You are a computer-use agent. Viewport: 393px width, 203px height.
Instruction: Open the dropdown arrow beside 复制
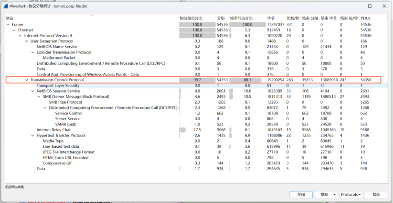pos(335,194)
